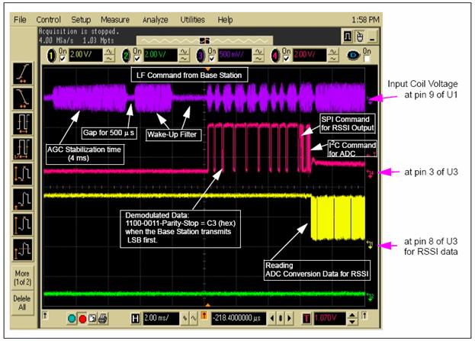Click the orange trigger reference arrow icon
475x341 pixels.
pyautogui.click(x=204, y=316)
